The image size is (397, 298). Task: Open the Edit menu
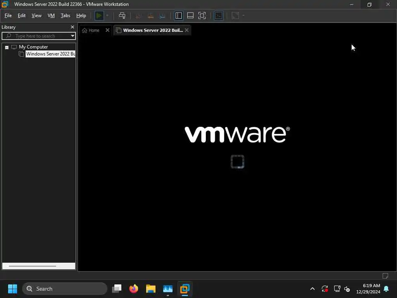click(x=22, y=16)
